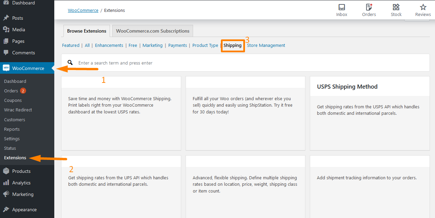Click the Pages icon in sidebar
The height and width of the screenshot is (218, 435).
[6, 41]
